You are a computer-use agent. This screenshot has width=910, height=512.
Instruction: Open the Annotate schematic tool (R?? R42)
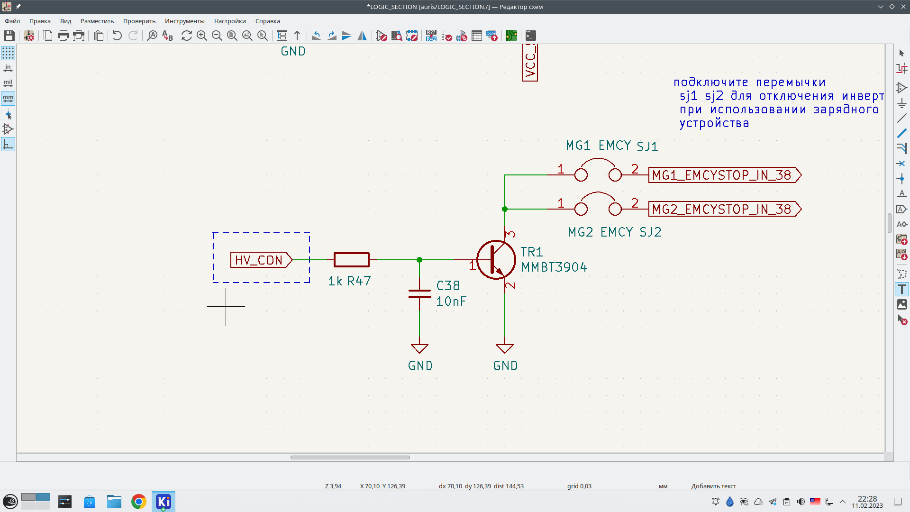pyautogui.click(x=431, y=36)
